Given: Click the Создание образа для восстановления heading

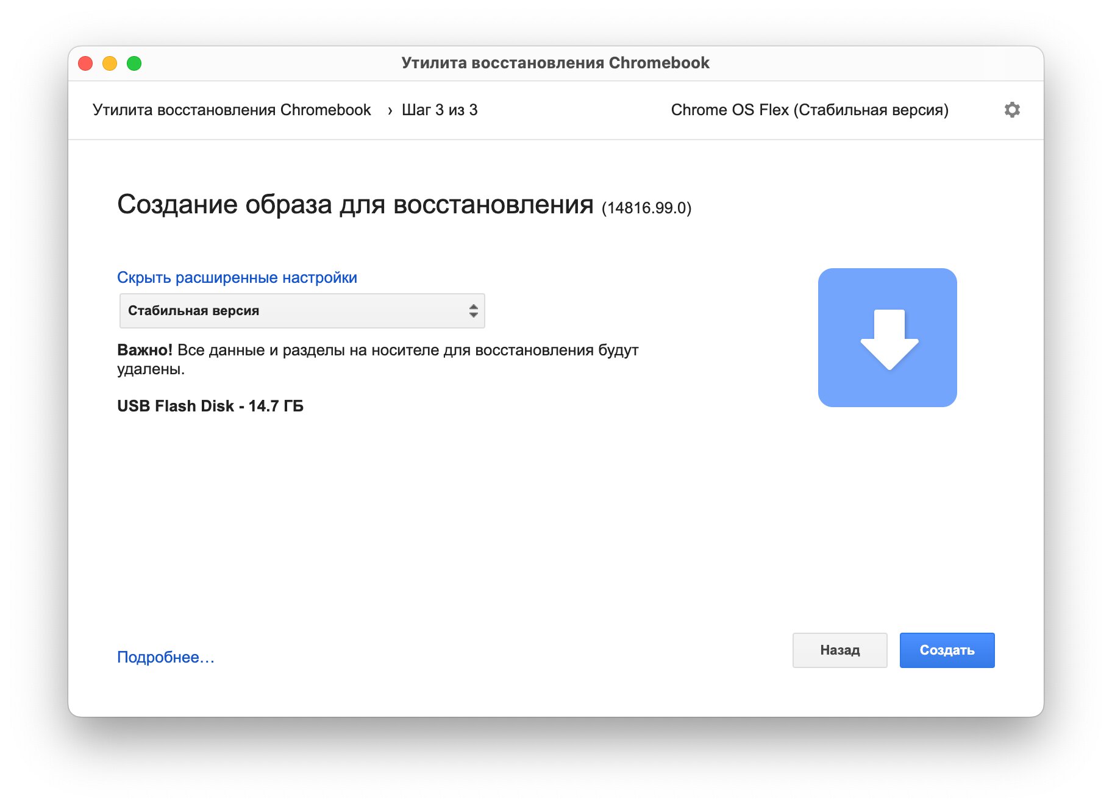Looking at the screenshot, I should (355, 204).
